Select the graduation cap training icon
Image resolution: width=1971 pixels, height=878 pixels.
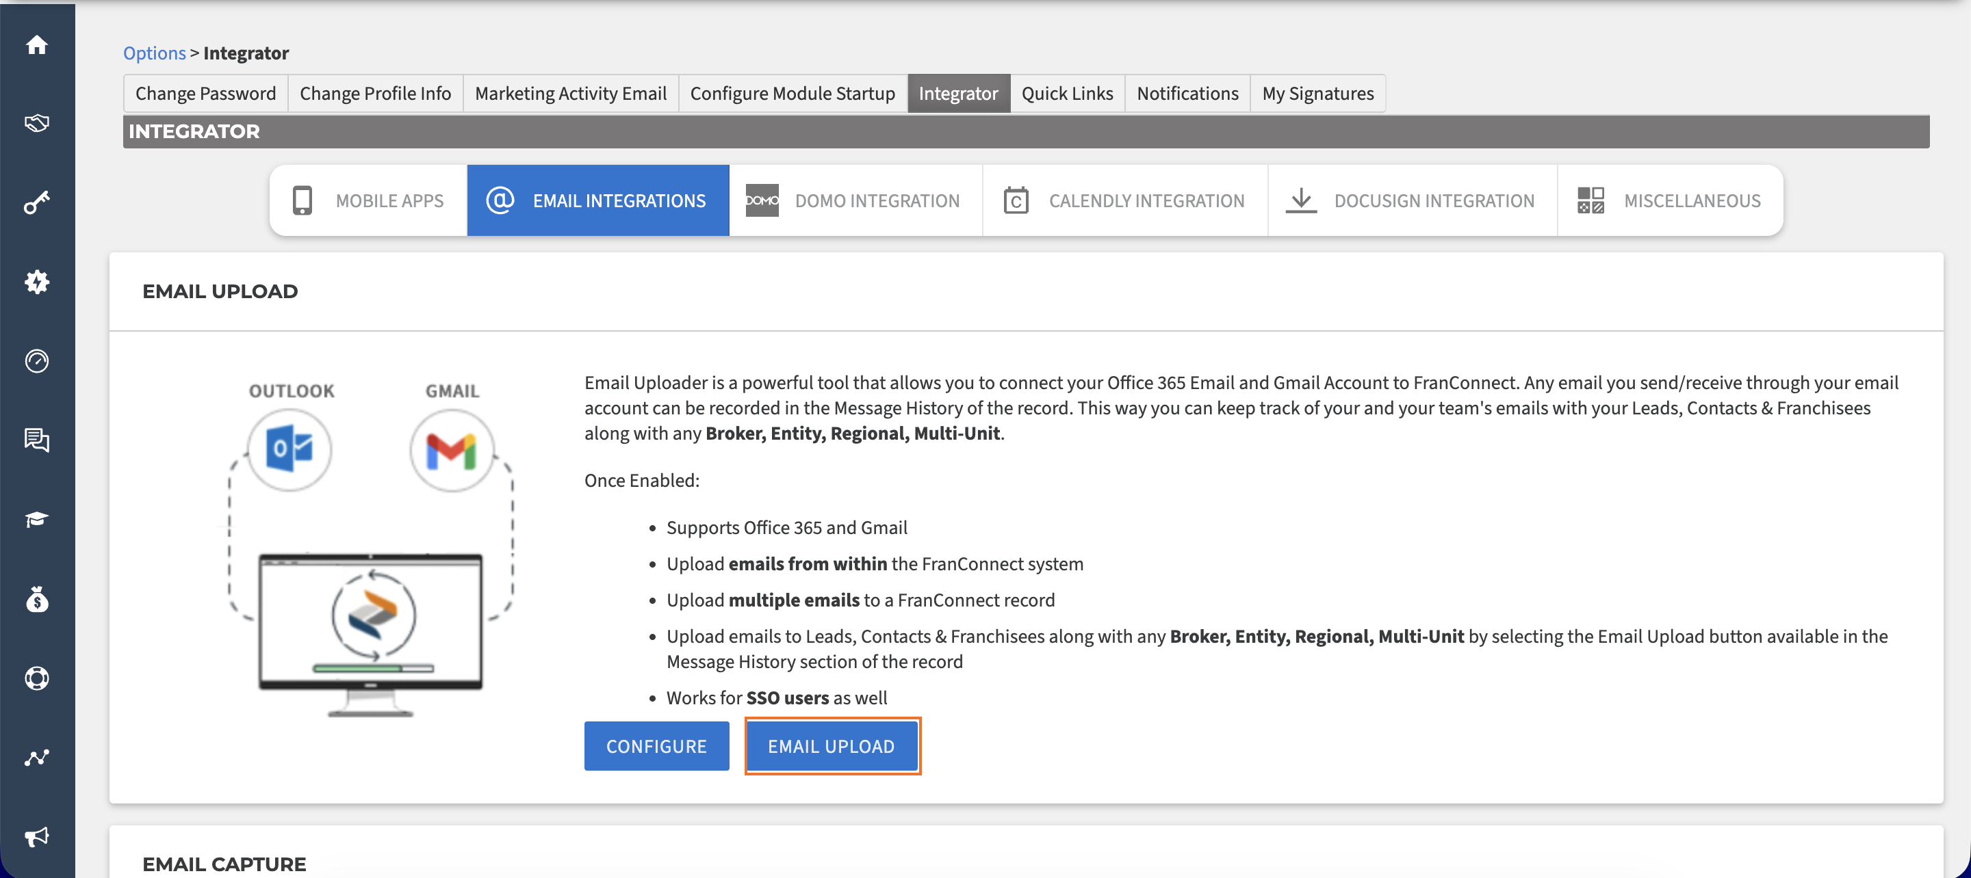click(x=37, y=520)
